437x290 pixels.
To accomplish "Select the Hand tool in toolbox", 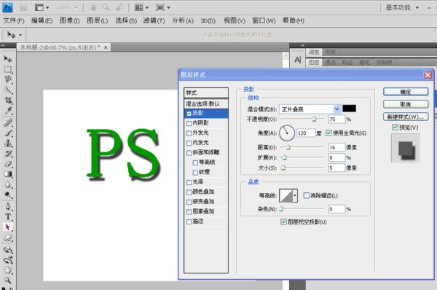I will coord(7,270).
